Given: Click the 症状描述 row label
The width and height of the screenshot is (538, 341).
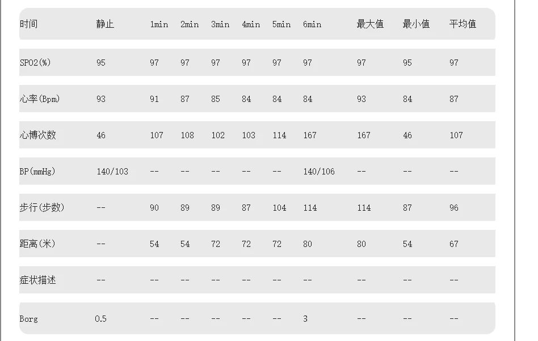Looking at the screenshot, I should pos(37,280).
